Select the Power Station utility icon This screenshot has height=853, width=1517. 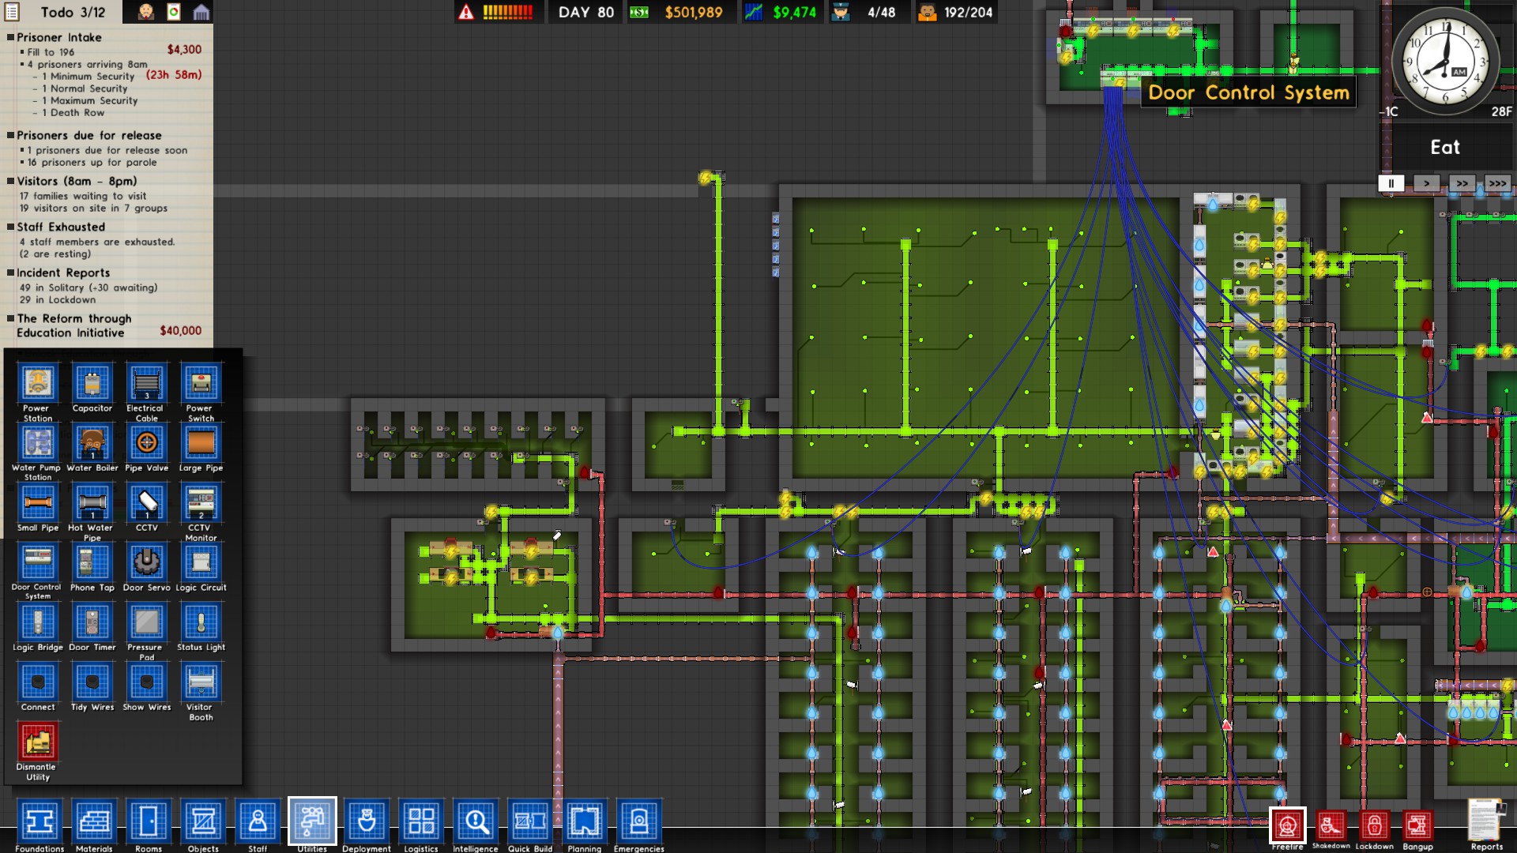(x=37, y=384)
